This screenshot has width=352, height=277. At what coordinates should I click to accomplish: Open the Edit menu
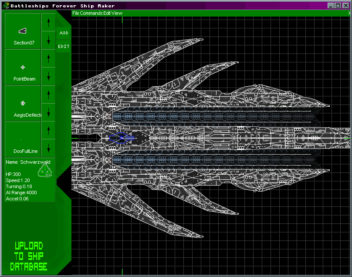pyautogui.click(x=107, y=13)
